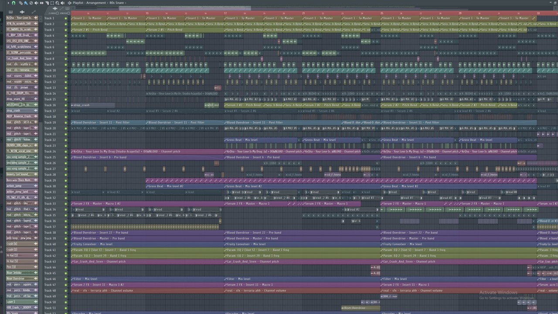
Task: Mute Track 16 with its green LED
Action: coord(66,105)
